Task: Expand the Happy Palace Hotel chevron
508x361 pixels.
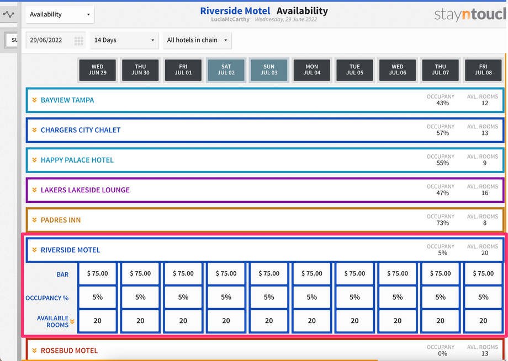Action: pos(34,160)
